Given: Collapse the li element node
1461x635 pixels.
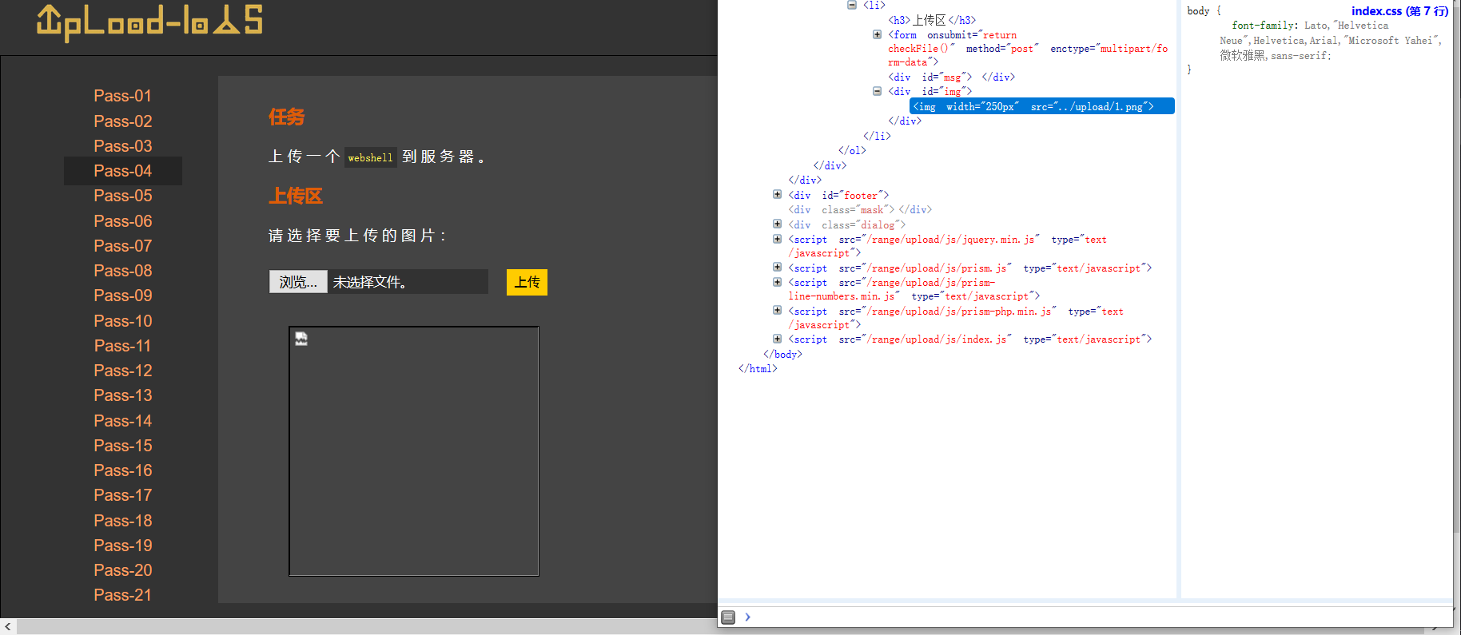Looking at the screenshot, I should coord(852,5).
